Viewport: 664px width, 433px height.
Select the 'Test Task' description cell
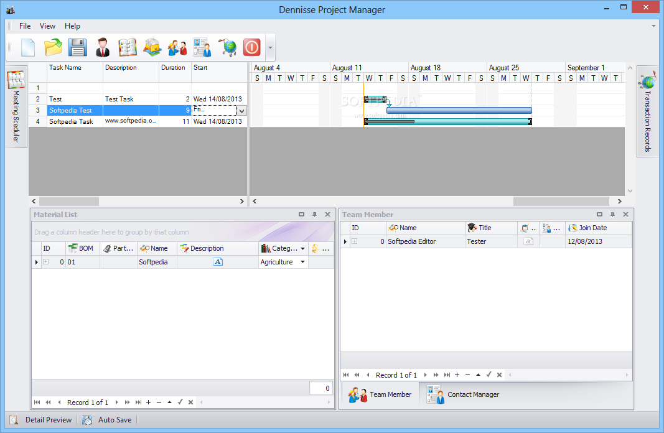(x=131, y=99)
